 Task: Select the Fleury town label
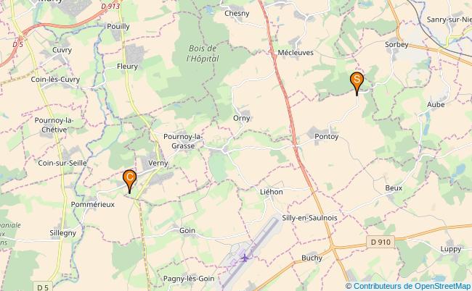tap(127, 67)
